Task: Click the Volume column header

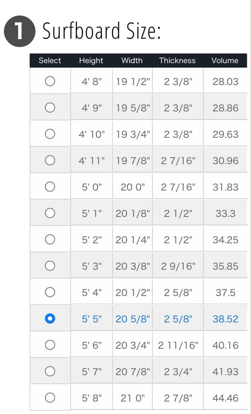Action: point(225,61)
